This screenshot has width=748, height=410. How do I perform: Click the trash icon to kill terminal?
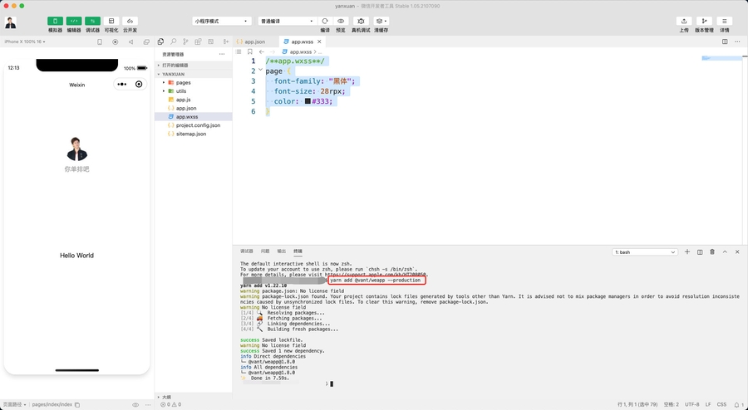[712, 251]
